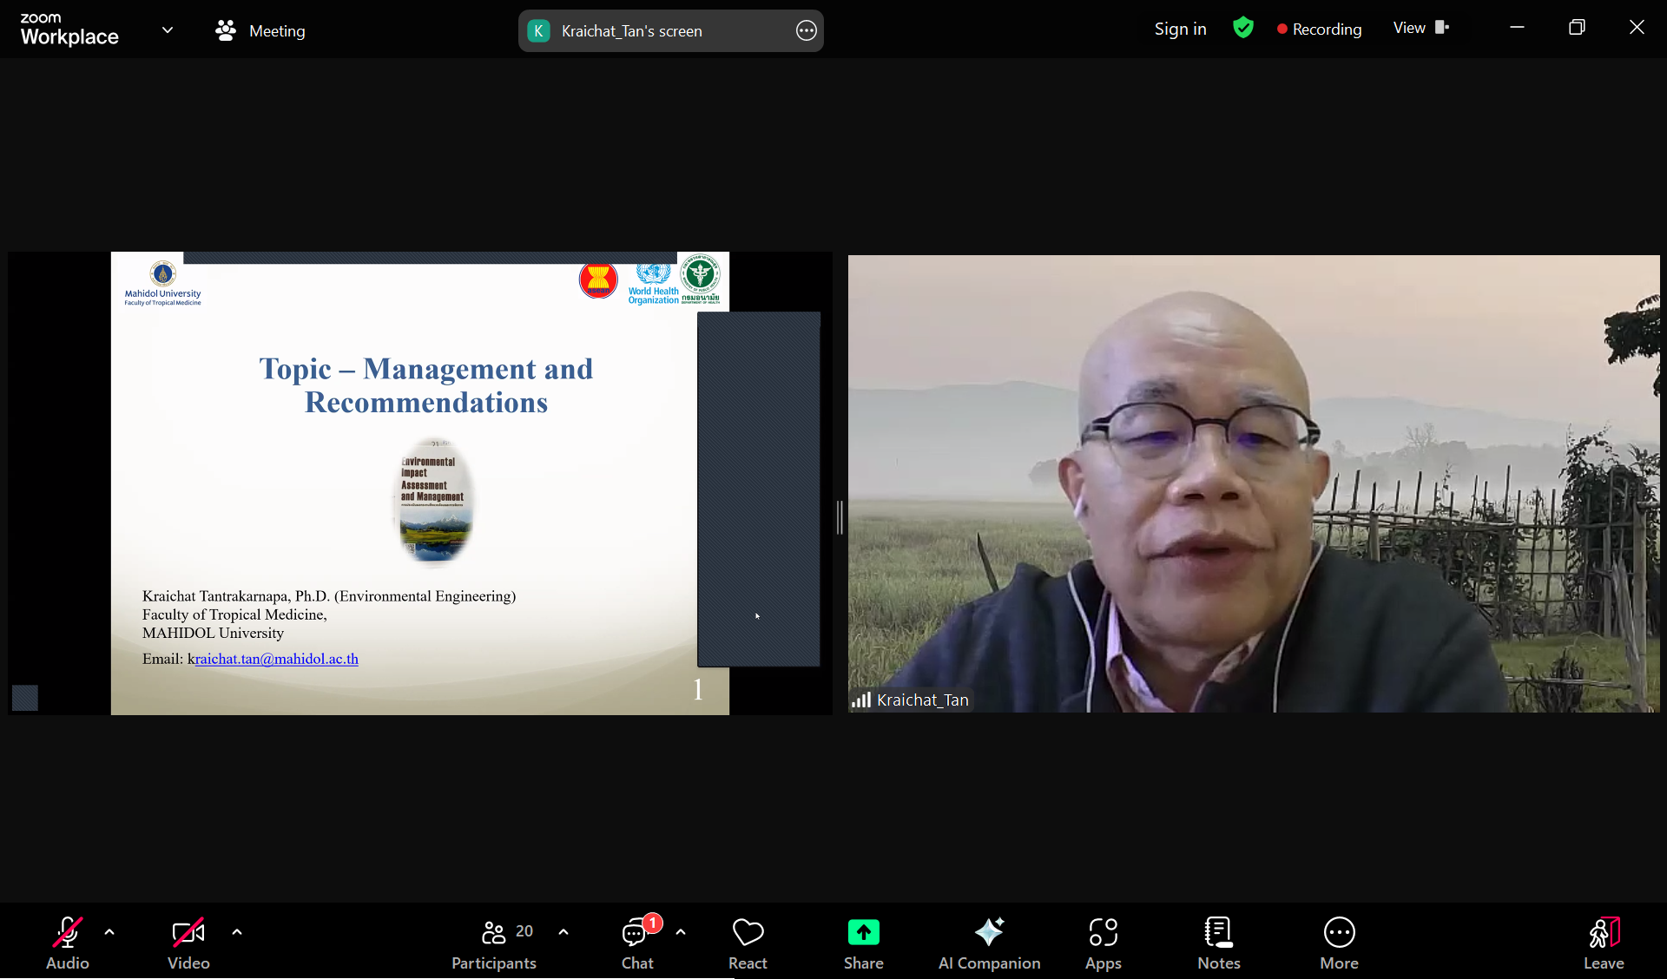Open AI Companion

click(x=989, y=943)
